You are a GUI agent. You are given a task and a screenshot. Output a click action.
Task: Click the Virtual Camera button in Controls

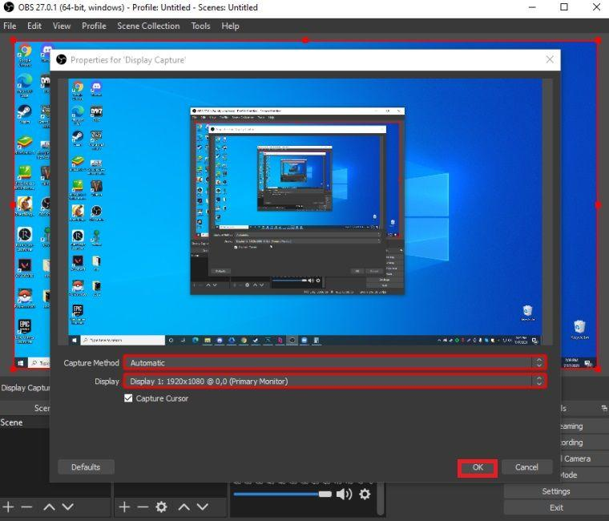click(584, 458)
